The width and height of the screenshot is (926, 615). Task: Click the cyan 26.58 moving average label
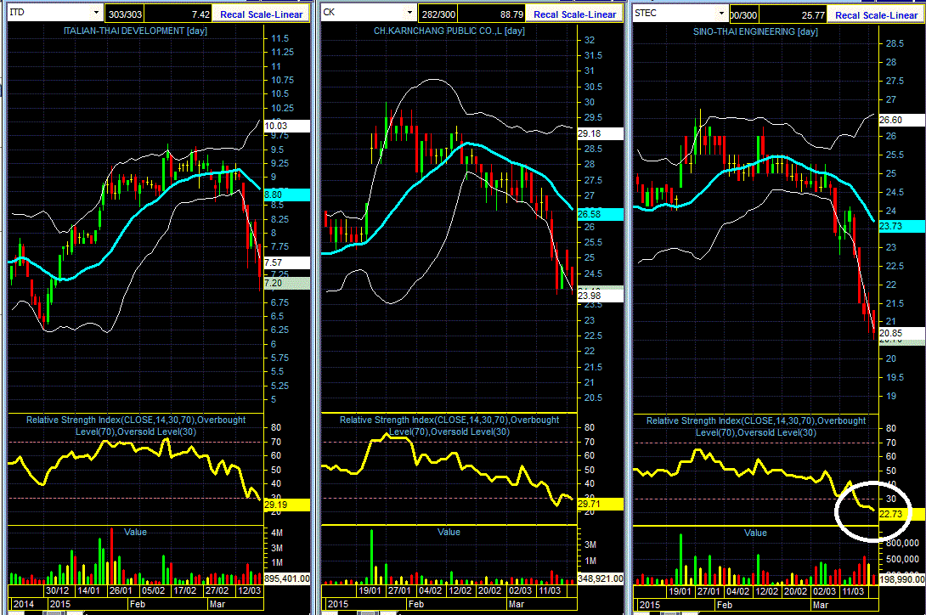coord(600,214)
